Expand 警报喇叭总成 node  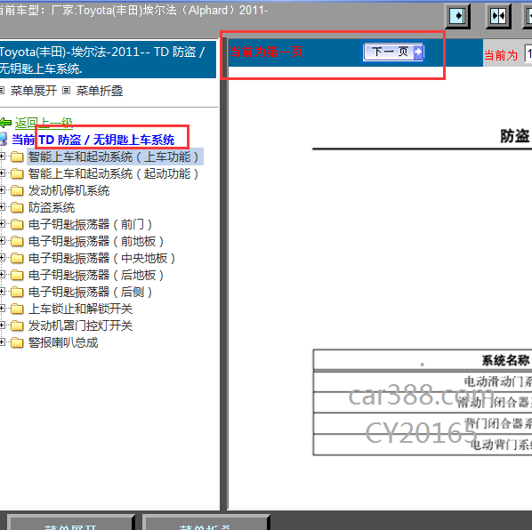[x=2, y=342]
